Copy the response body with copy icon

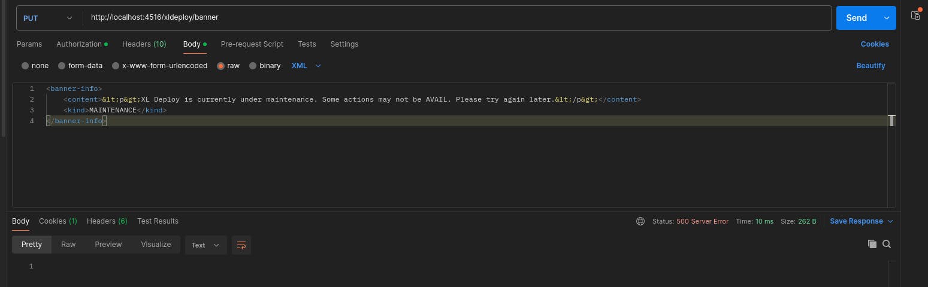click(872, 244)
